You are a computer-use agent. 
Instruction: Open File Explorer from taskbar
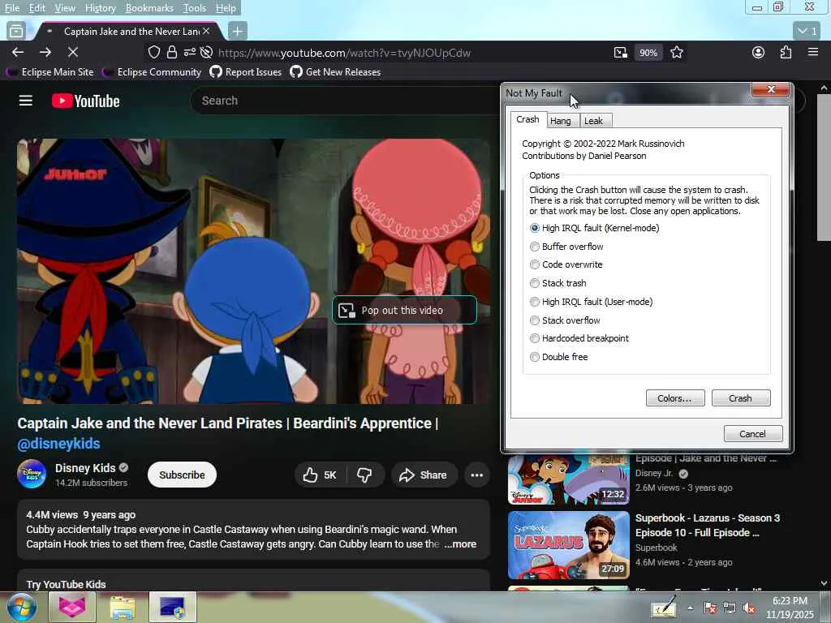[123, 608]
